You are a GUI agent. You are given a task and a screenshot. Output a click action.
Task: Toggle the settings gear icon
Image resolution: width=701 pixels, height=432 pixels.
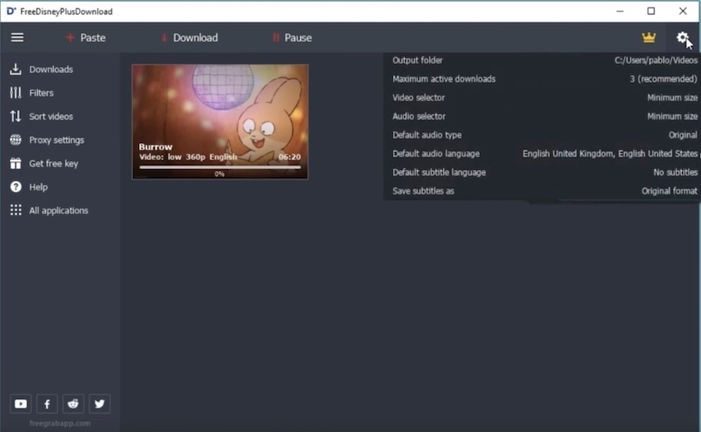682,38
